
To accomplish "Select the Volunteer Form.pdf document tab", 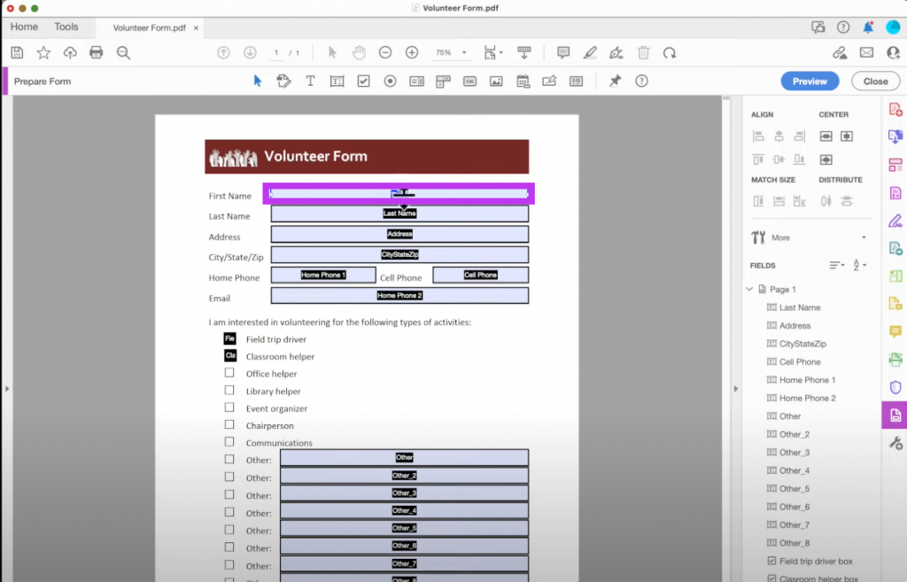I will click(151, 27).
